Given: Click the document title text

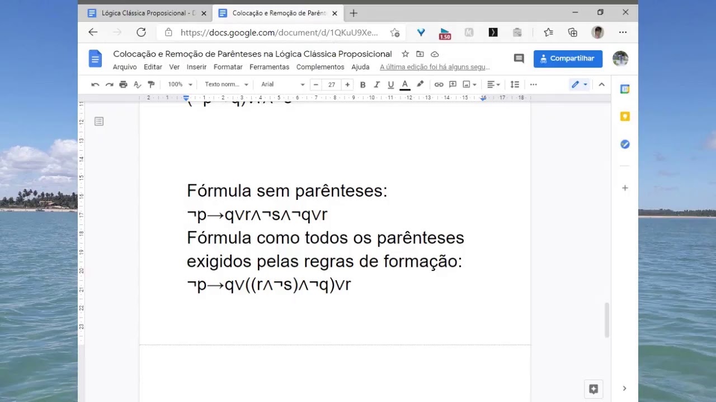Looking at the screenshot, I should [252, 54].
